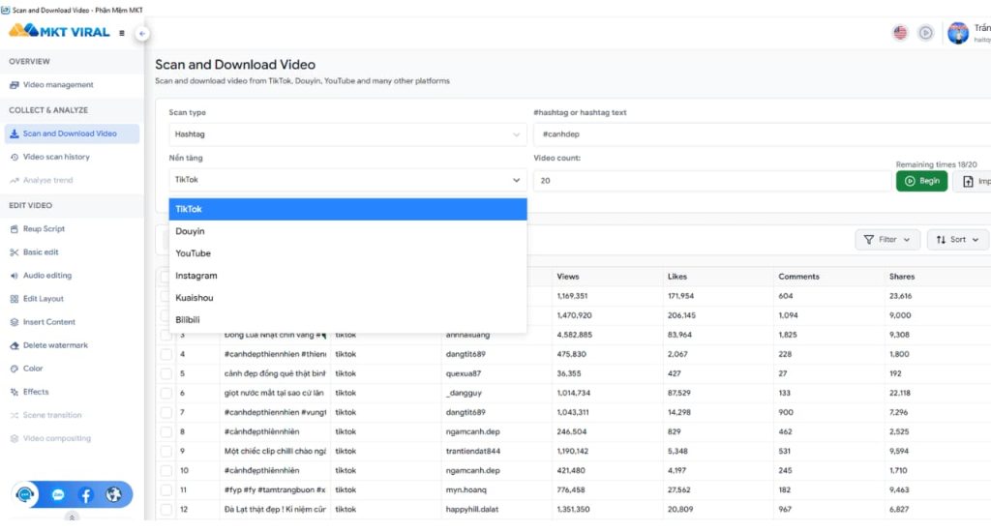Tick the checkbox for row 12
This screenshot has height=532, width=991.
[165, 509]
